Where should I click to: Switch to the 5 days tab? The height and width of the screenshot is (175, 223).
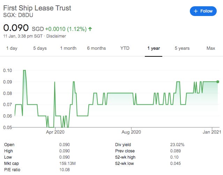click(40, 48)
